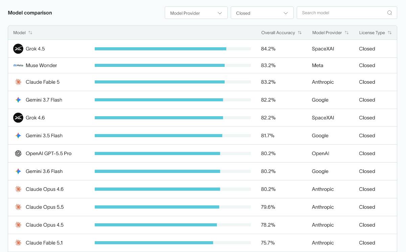Click the Muse Wonder accuracy bar
Screen dimensions: 406x252
pyautogui.click(x=173, y=65)
